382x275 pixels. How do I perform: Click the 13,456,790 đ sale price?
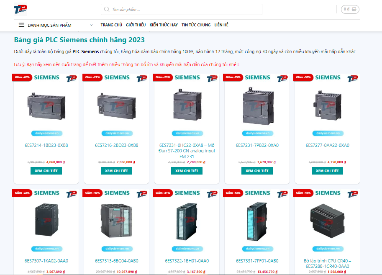tap(267, 272)
